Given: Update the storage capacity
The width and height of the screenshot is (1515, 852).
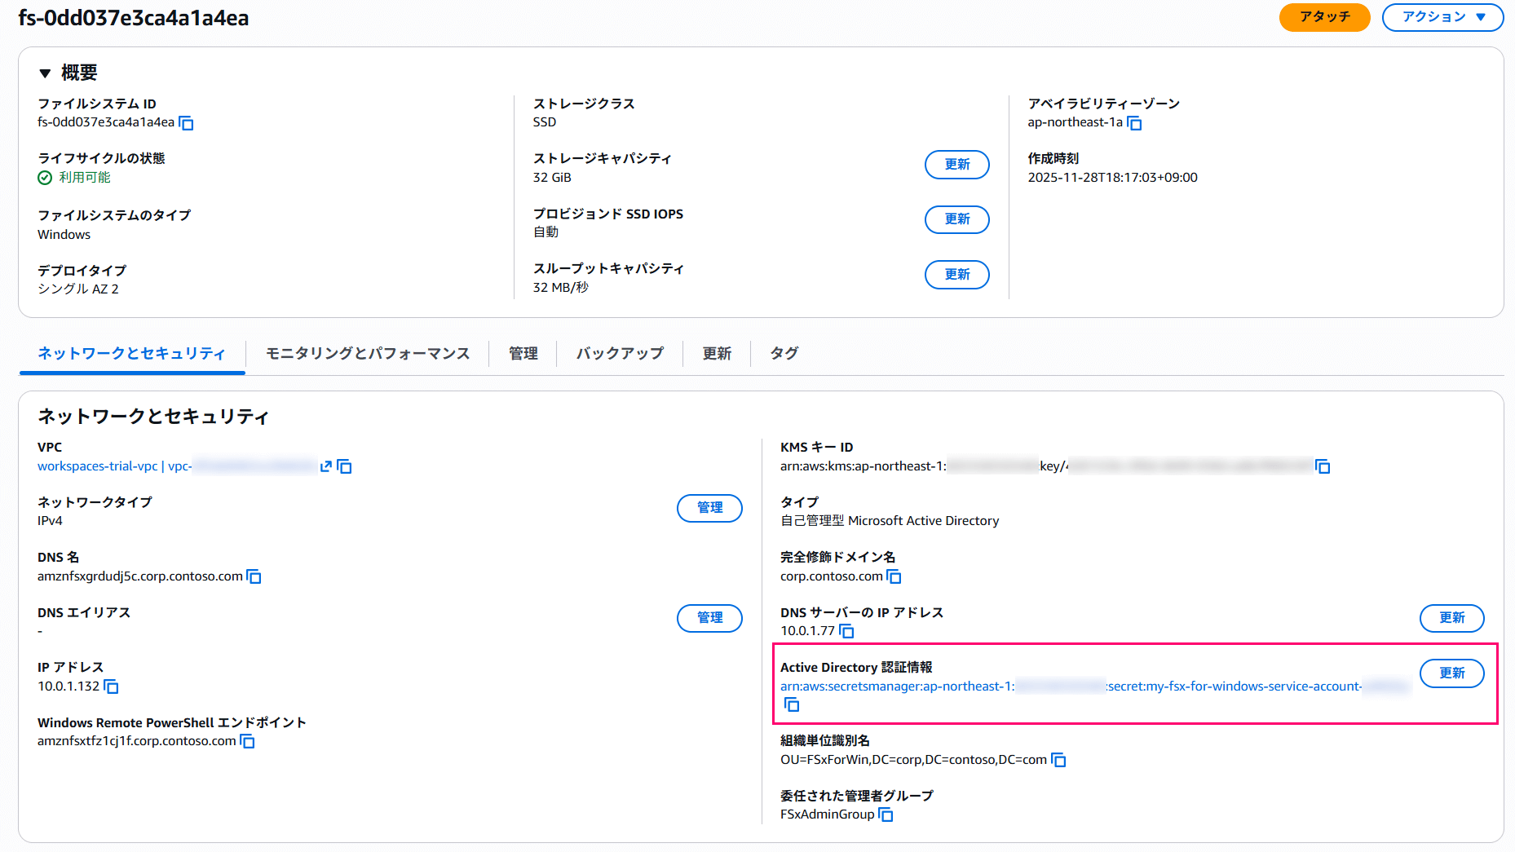Looking at the screenshot, I should tap(956, 165).
